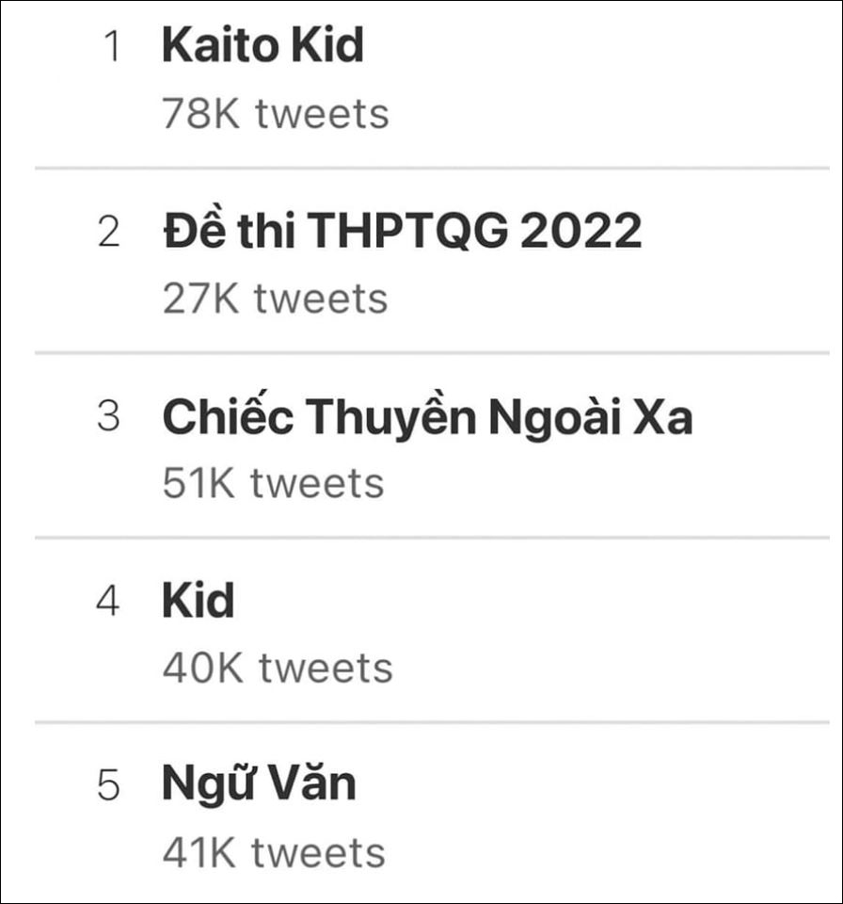Click the 27K tweets count
This screenshot has height=904, width=843.
click(275, 299)
